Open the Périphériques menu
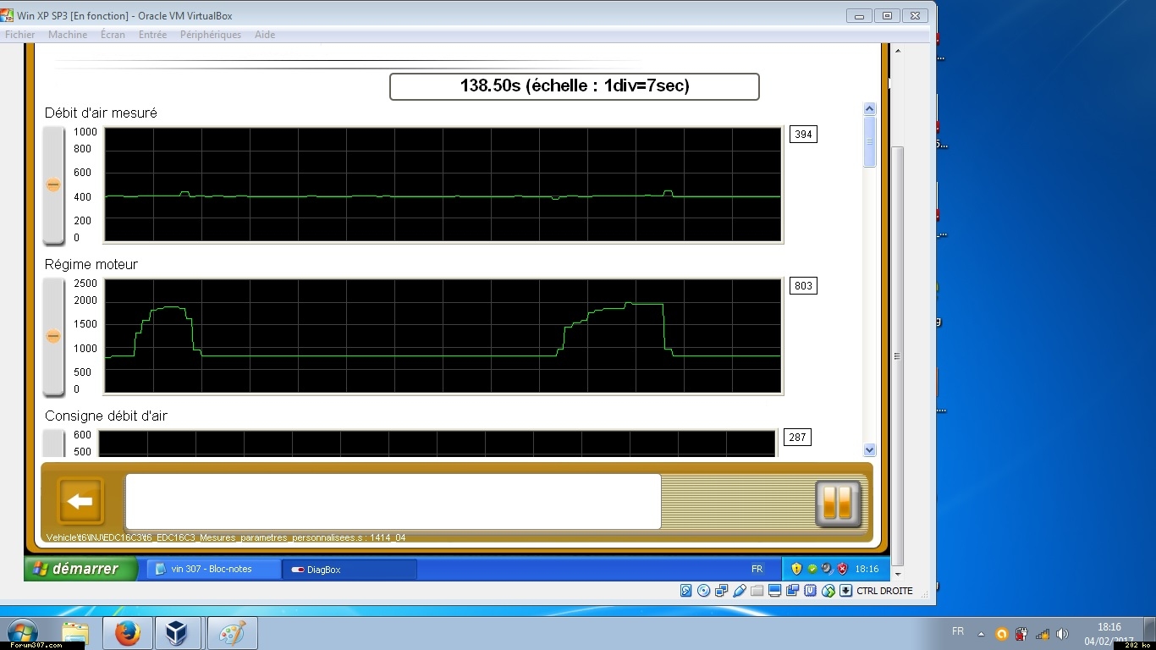1156x650 pixels. 211,35
